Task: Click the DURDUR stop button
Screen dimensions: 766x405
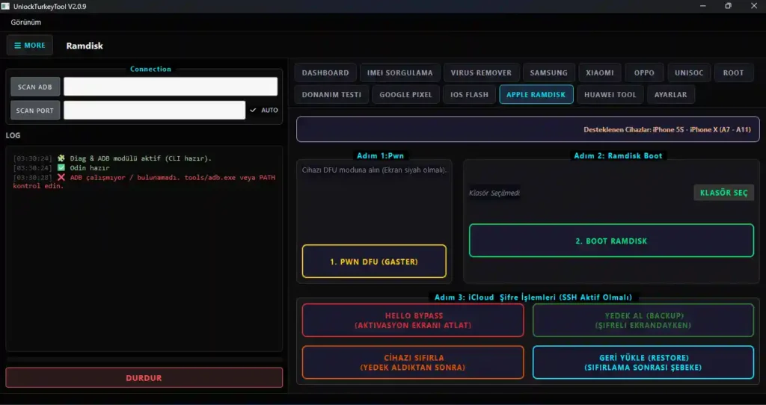Action: point(144,377)
